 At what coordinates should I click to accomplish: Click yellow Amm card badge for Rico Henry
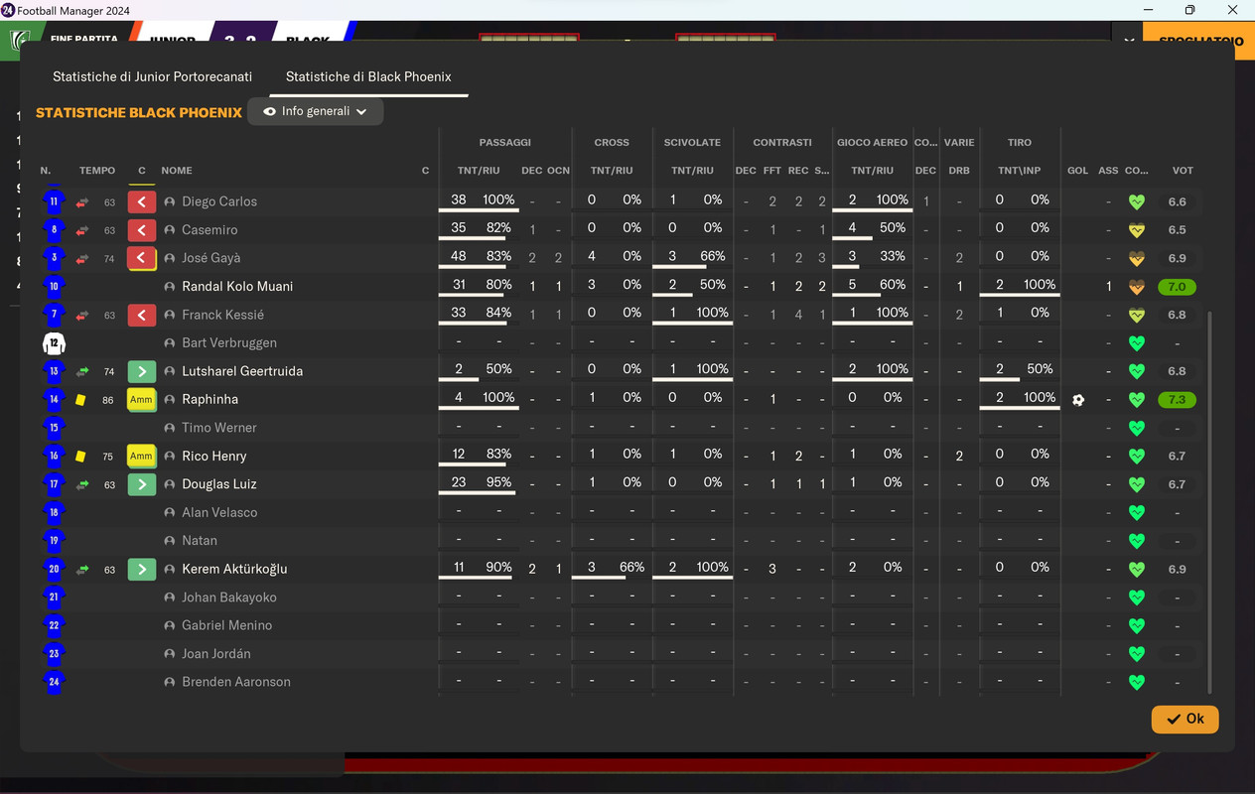click(x=142, y=457)
